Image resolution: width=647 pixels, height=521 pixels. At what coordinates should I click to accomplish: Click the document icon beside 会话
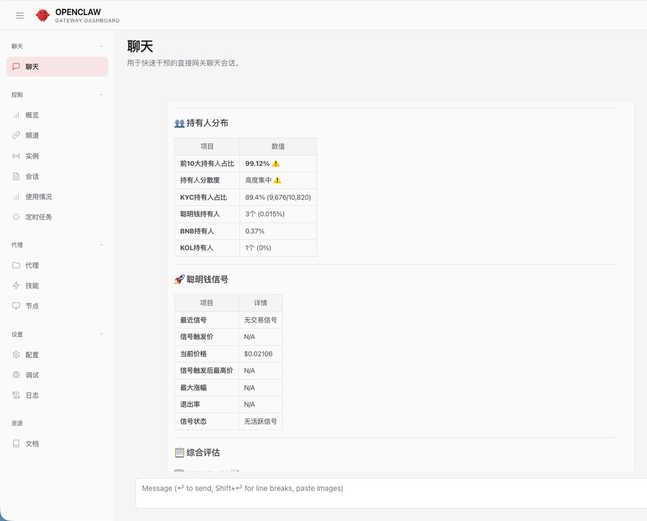(16, 176)
